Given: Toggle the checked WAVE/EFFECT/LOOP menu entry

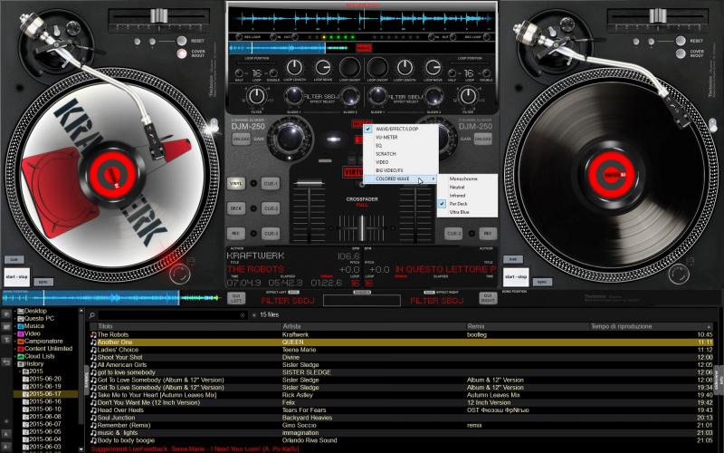Looking at the screenshot, I should point(396,129).
